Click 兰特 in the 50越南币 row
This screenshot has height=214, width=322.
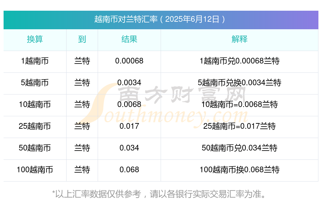[82, 148]
